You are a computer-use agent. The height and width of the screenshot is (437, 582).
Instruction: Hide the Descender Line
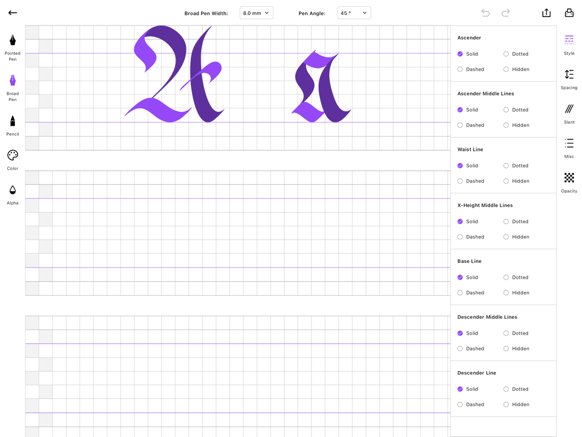coord(517,404)
